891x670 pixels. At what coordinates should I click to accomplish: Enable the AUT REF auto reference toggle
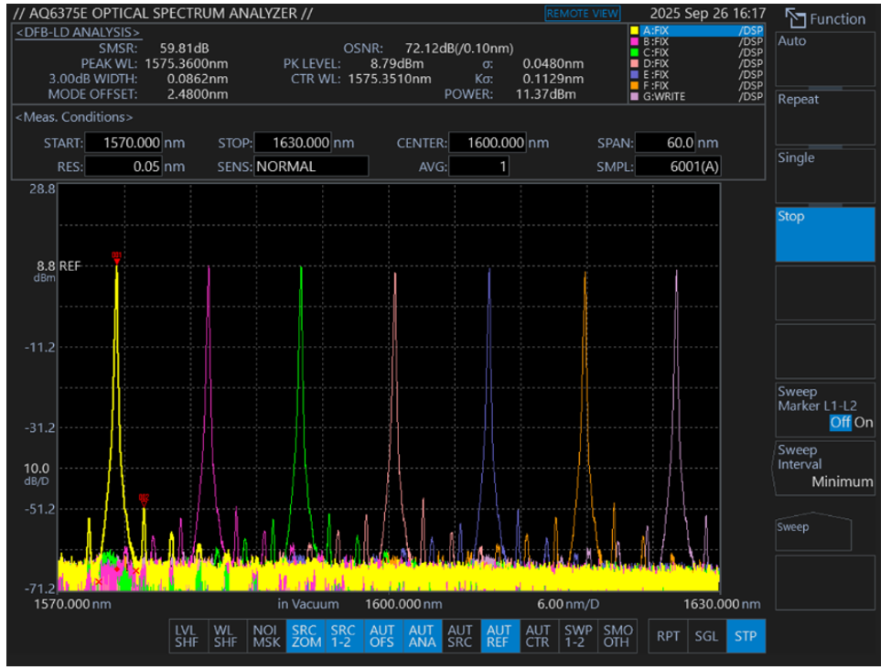click(x=499, y=636)
